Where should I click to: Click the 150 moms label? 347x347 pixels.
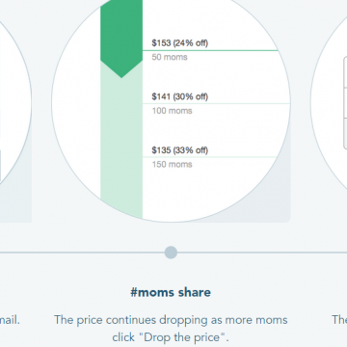tap(173, 165)
